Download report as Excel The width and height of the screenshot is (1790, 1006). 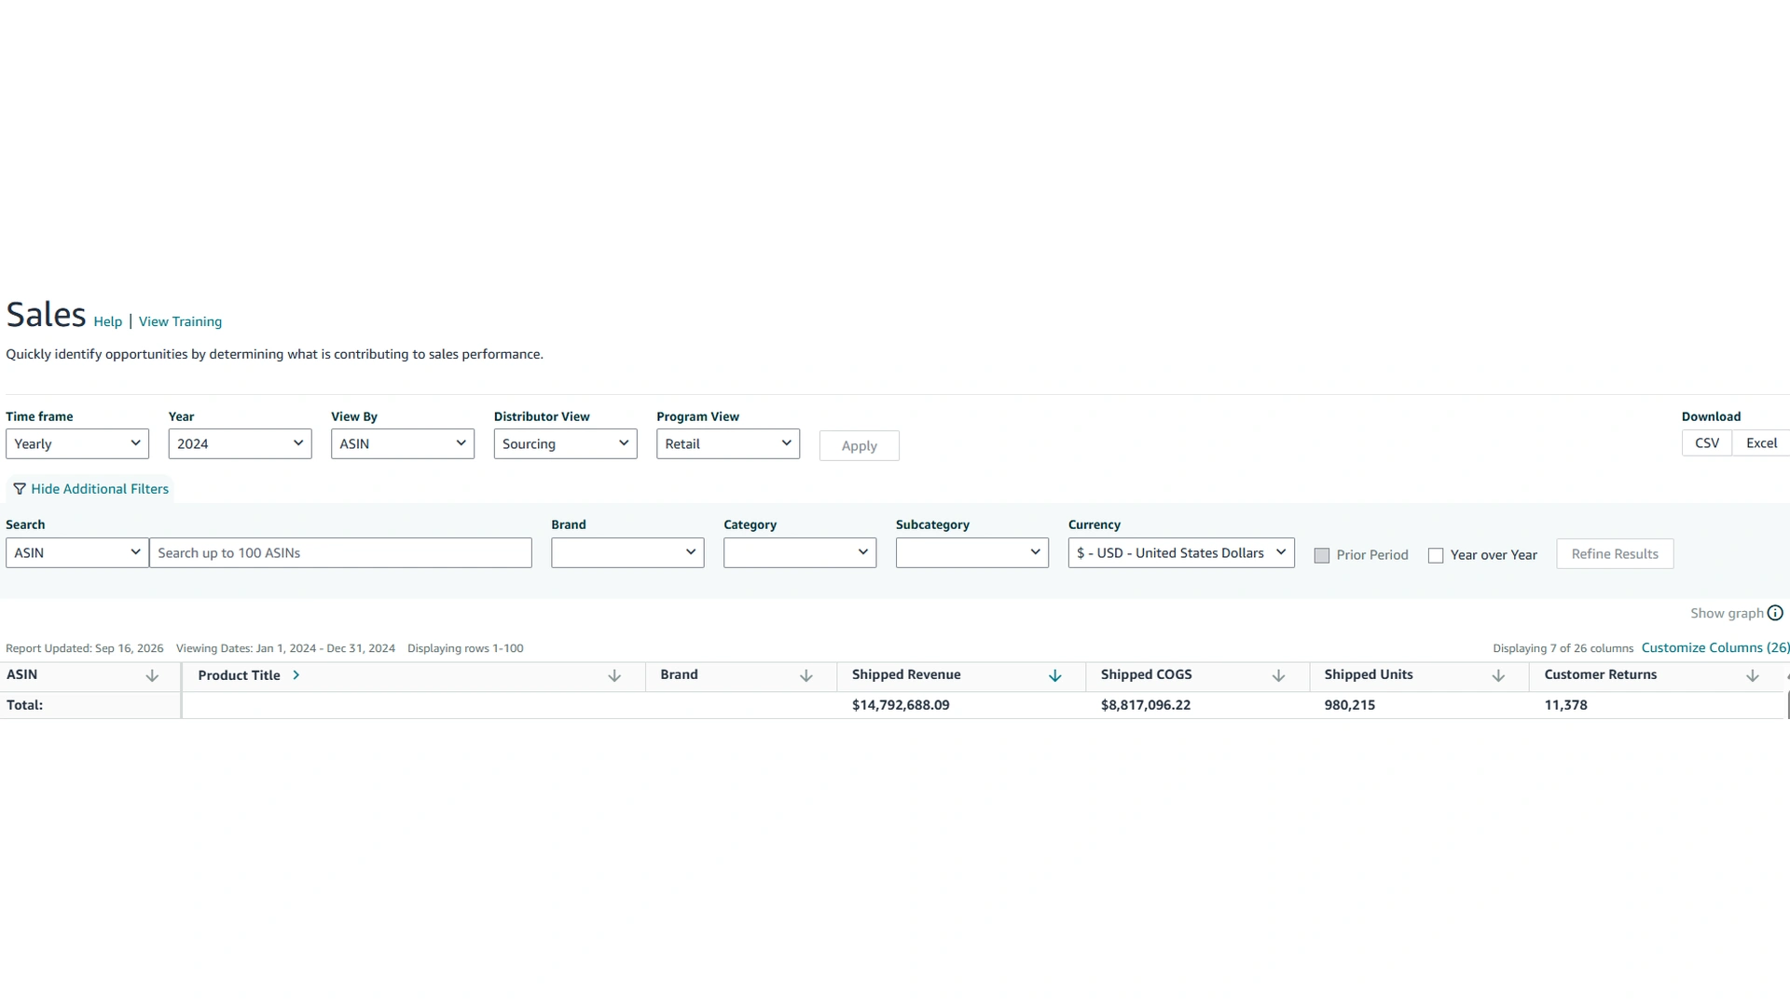coord(1761,443)
